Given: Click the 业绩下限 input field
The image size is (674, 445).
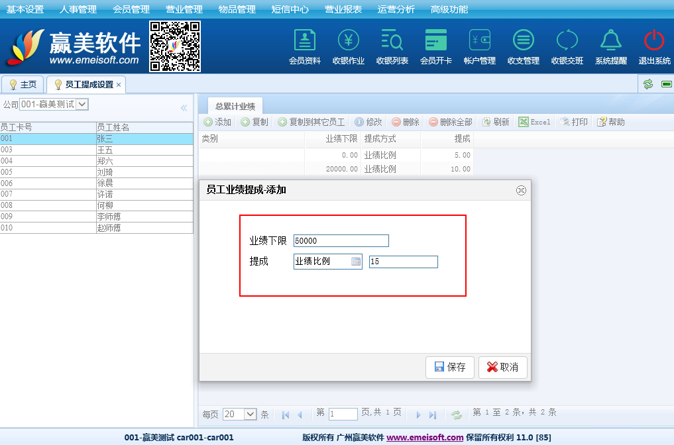Looking at the screenshot, I should coord(341,241).
